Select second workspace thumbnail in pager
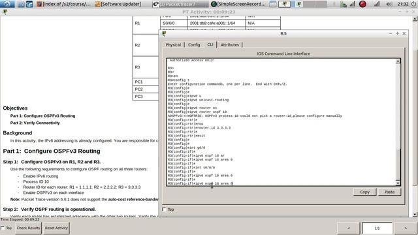 click(x=297, y=4)
